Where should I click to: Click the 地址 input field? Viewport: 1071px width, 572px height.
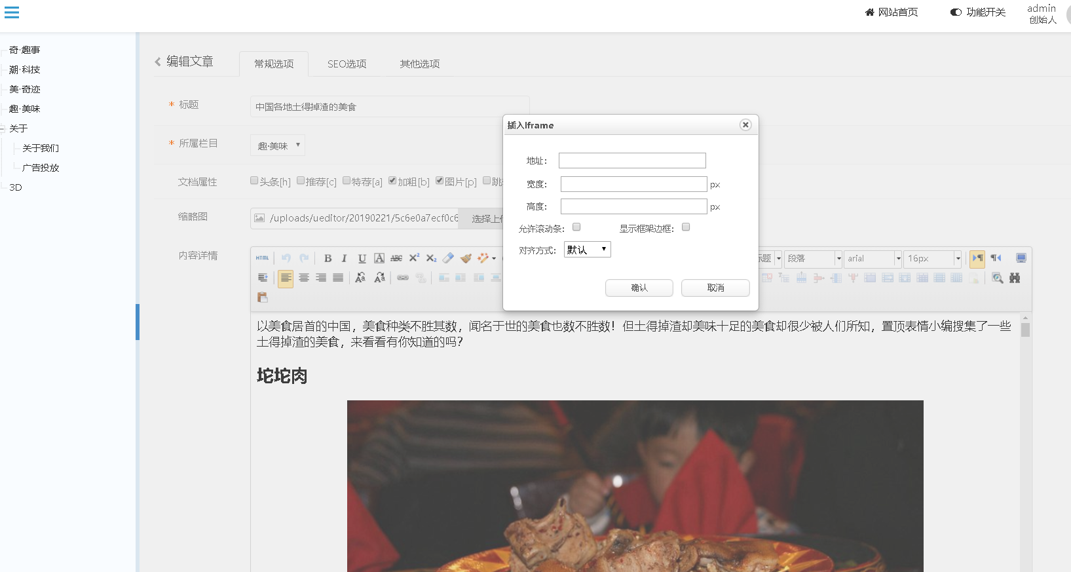[x=632, y=161]
